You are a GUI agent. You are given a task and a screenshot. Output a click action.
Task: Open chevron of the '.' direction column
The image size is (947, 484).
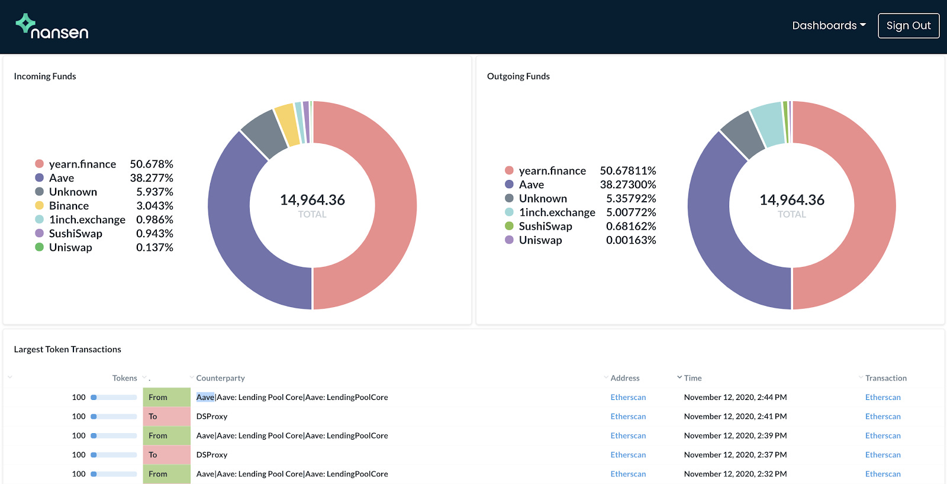pyautogui.click(x=144, y=377)
